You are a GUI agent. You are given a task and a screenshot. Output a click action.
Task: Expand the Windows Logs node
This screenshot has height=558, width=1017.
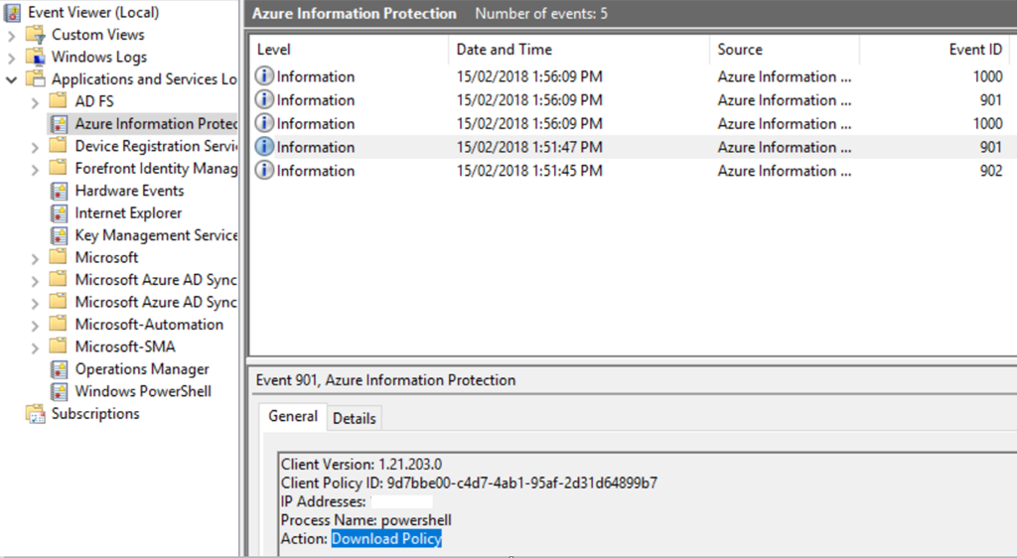coord(12,58)
